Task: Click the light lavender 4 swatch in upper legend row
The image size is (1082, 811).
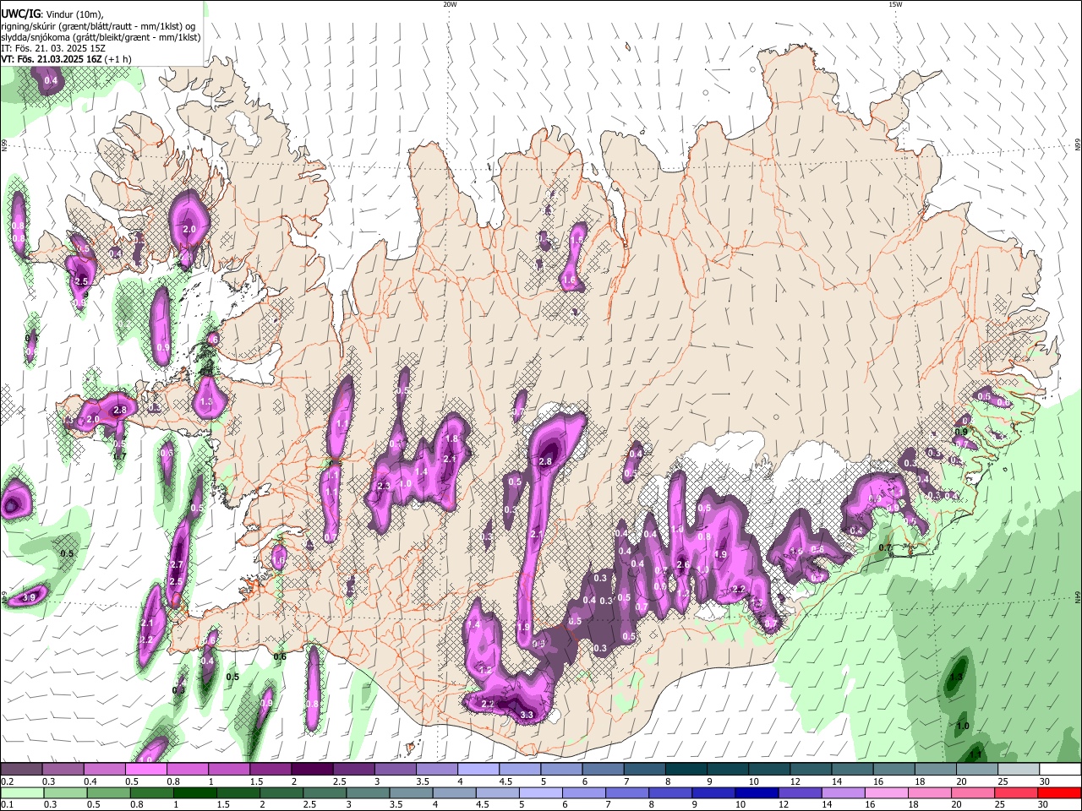Action: (478, 769)
